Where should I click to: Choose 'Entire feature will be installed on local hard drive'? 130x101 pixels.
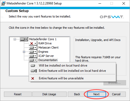pos(72,71)
